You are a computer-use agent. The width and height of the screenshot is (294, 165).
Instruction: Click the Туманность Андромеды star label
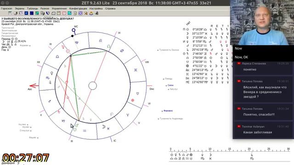171,119
